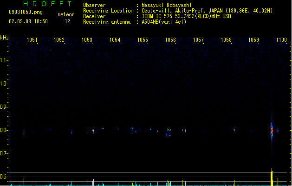
Task: Click the meteor label
Action: 66,14
